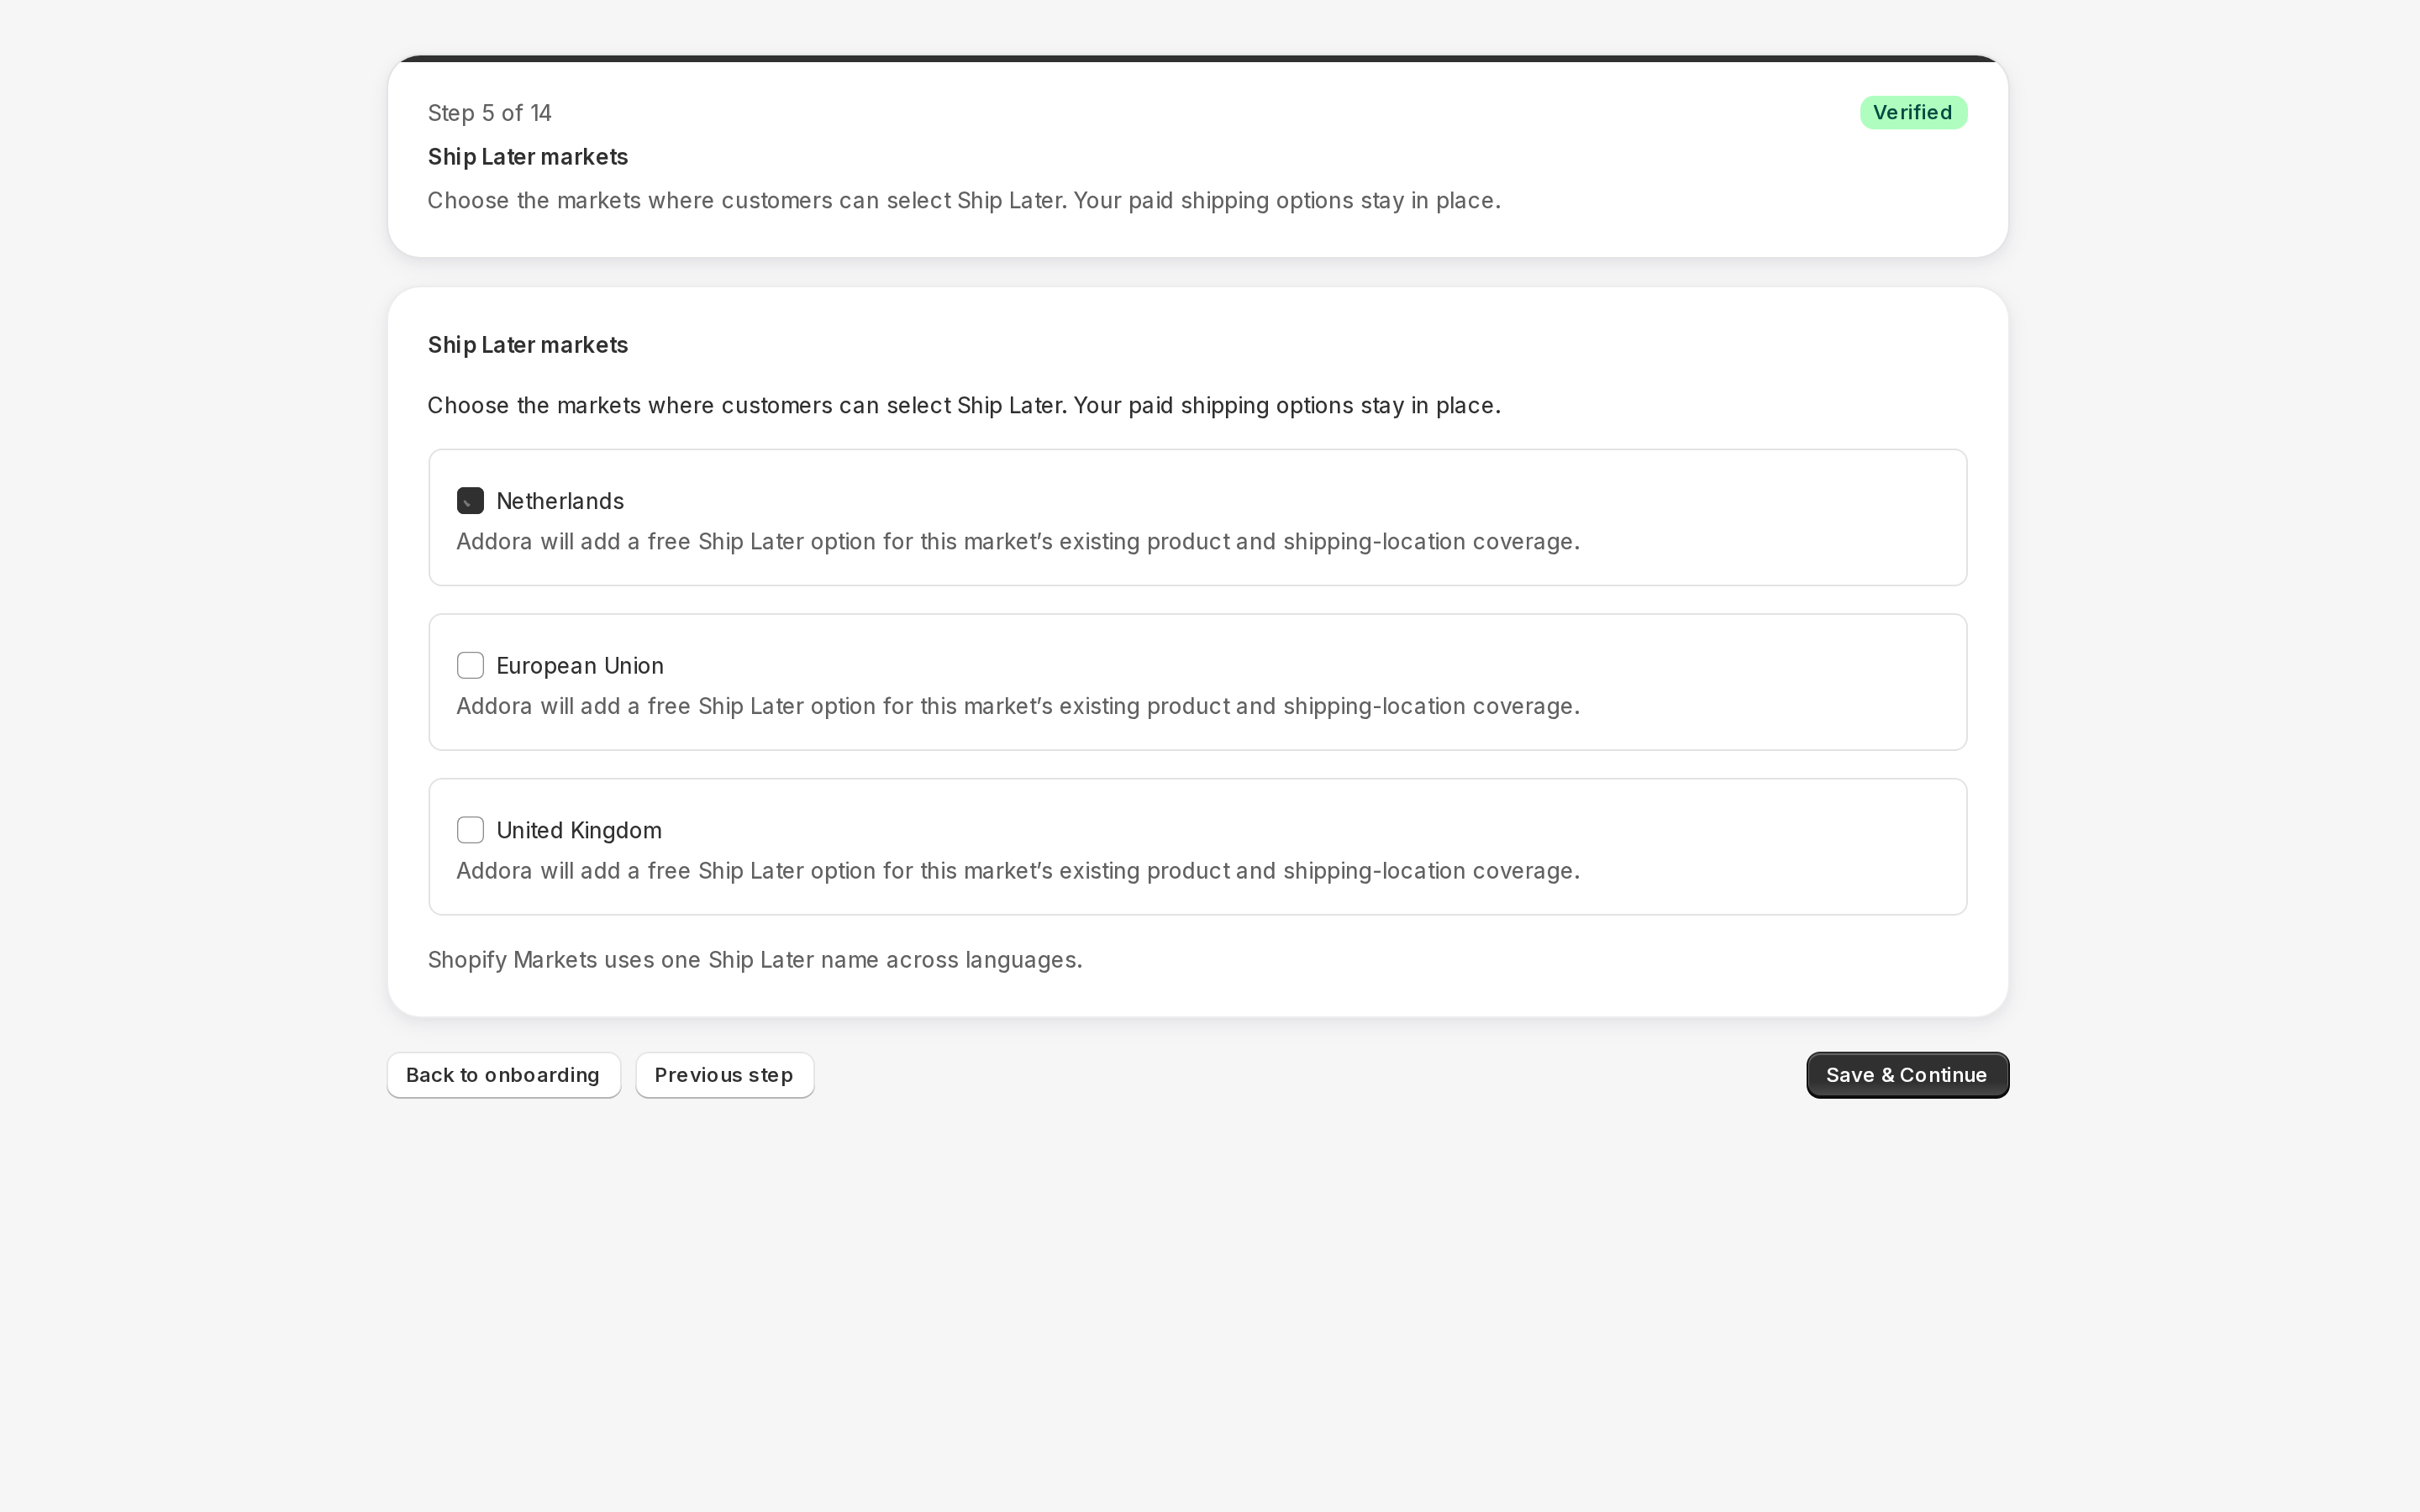
Task: Tick the United Kingdom checkbox
Action: 470,830
